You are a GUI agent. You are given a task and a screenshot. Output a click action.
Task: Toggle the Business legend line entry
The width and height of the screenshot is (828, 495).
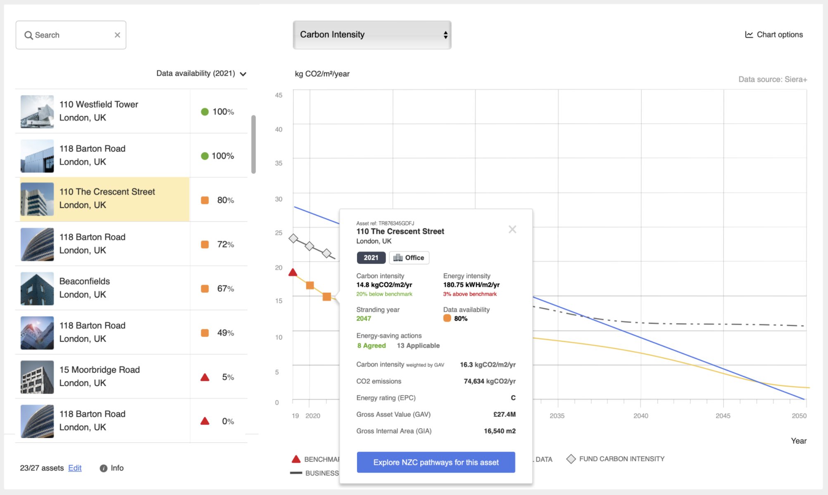(315, 473)
